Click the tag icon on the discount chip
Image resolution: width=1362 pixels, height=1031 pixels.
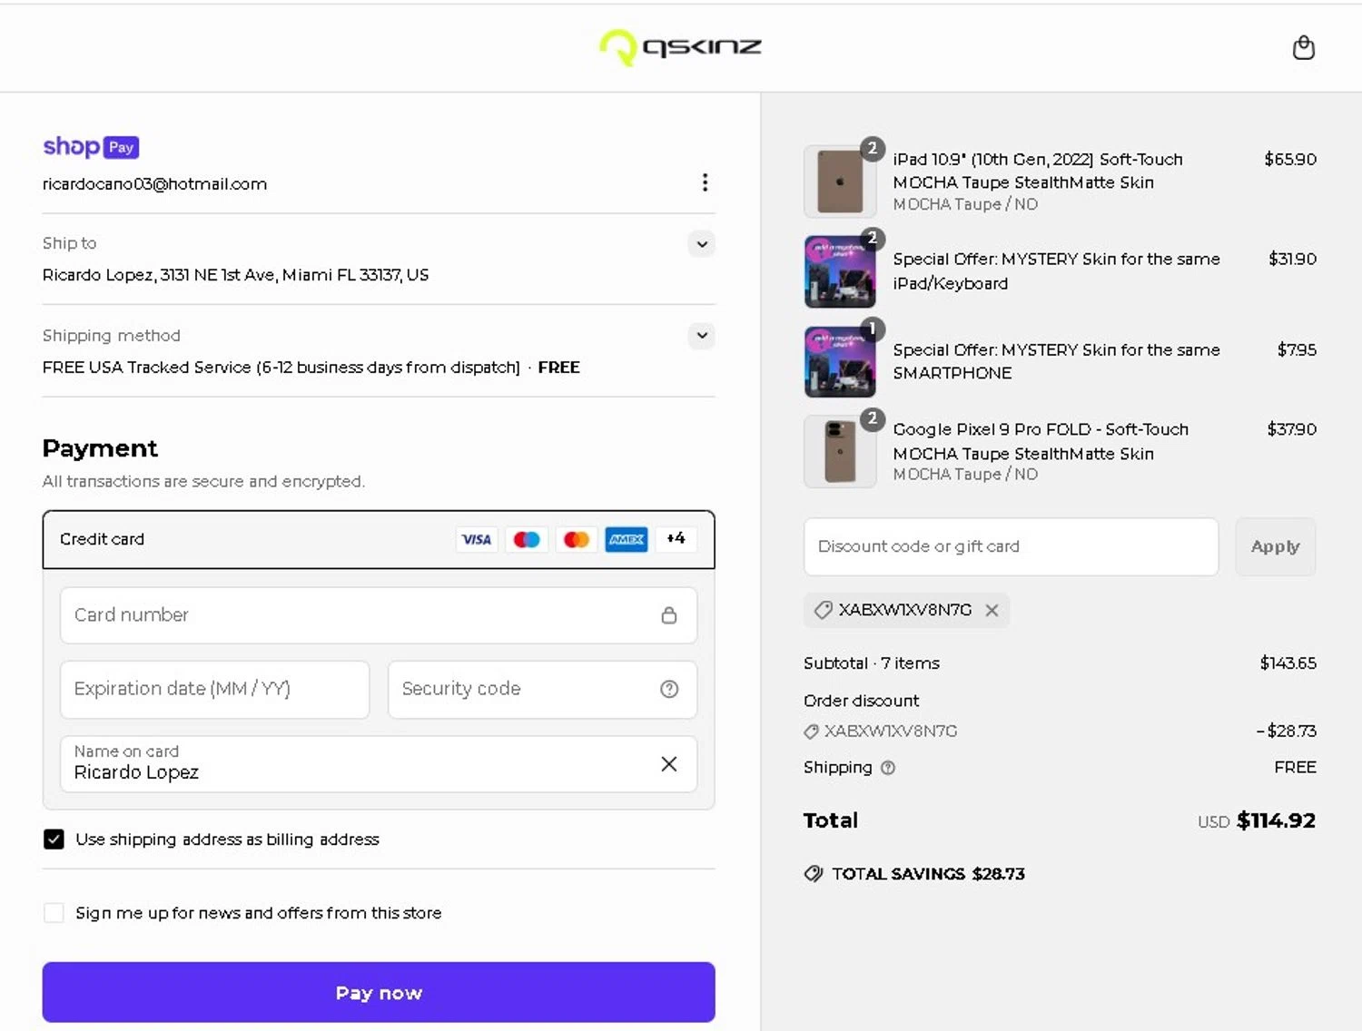(x=824, y=610)
